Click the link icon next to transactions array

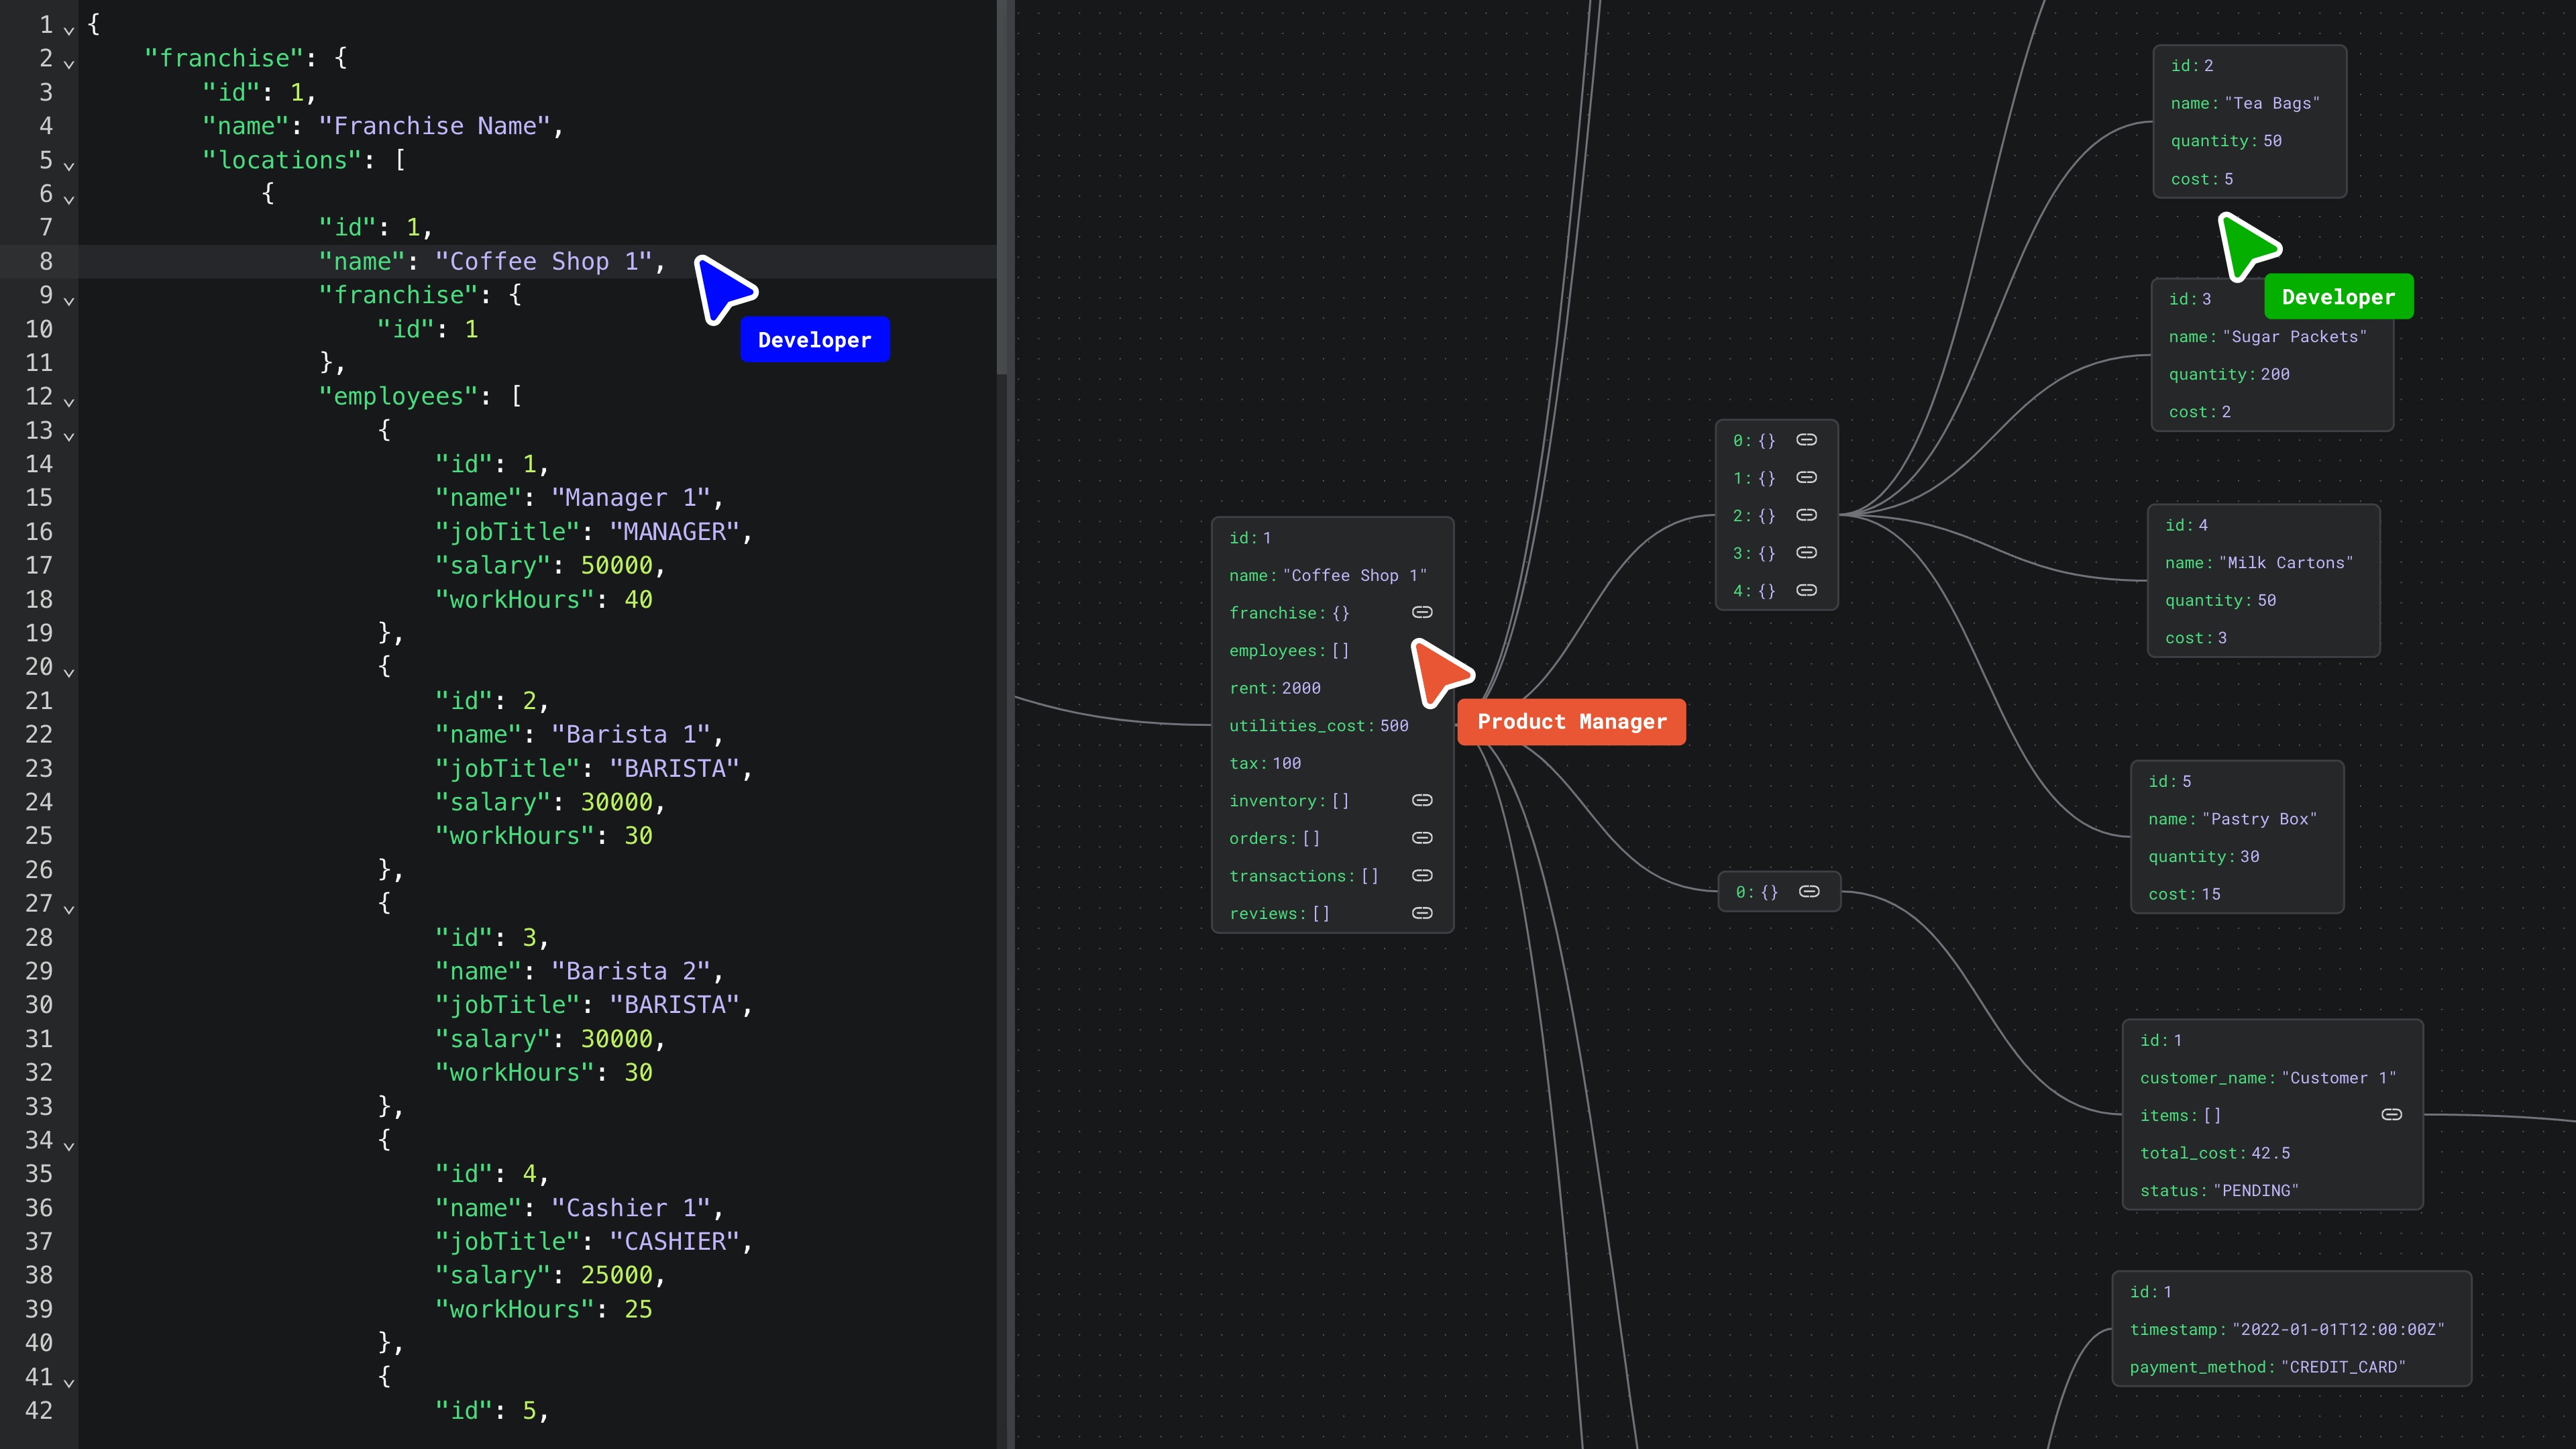[1424, 875]
